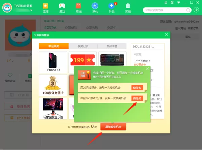
Task: Click 做任务 for the 20商城积分 task
Action: click(137, 88)
